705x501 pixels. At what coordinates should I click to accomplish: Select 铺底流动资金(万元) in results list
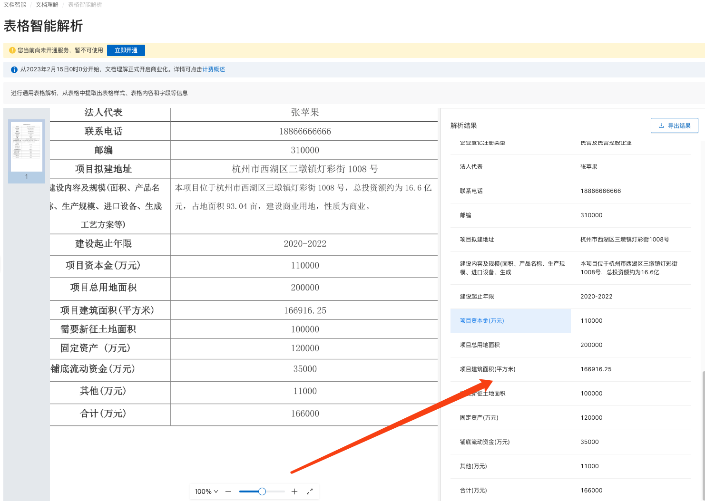pos(485,442)
